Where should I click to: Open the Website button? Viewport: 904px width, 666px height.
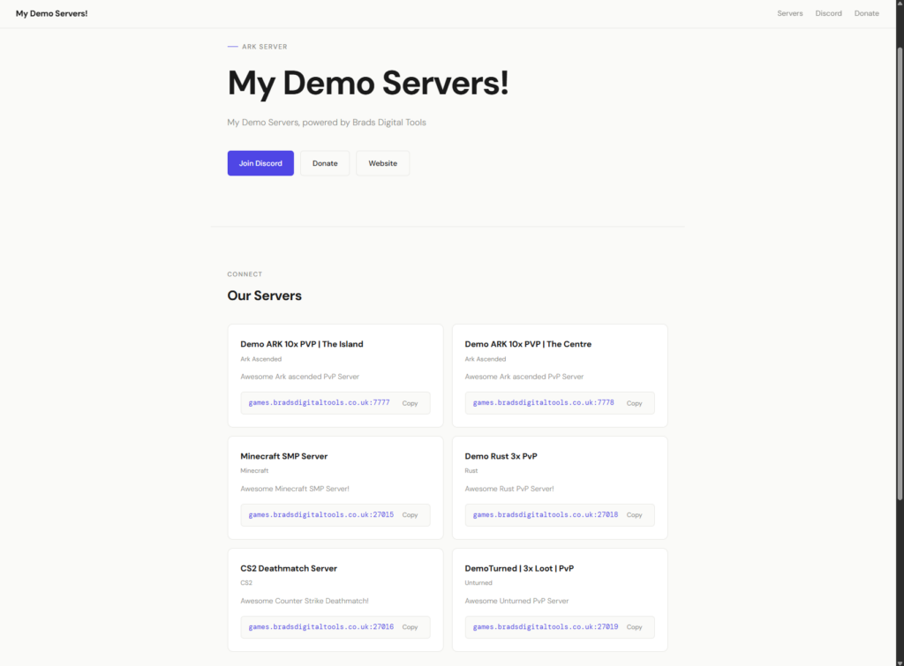click(382, 163)
